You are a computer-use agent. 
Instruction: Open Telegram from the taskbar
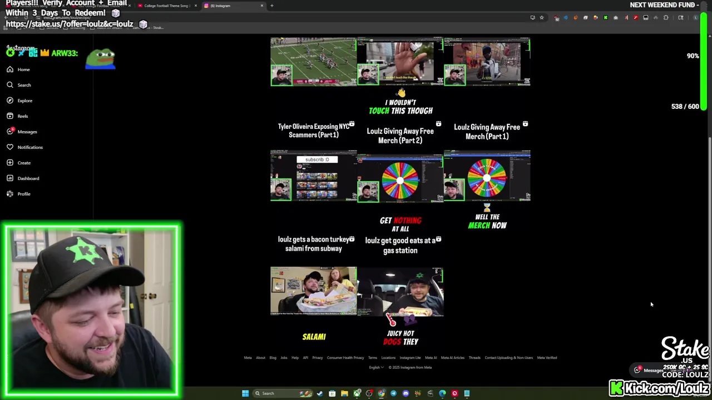tap(393, 393)
